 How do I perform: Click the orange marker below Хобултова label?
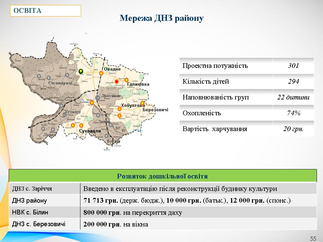(x=119, y=109)
